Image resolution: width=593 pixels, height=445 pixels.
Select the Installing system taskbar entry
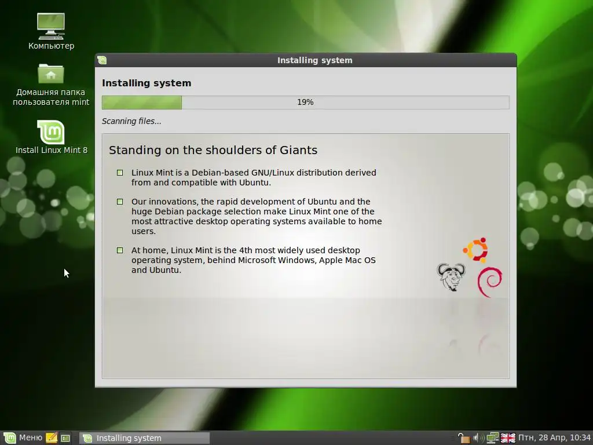[144, 438]
